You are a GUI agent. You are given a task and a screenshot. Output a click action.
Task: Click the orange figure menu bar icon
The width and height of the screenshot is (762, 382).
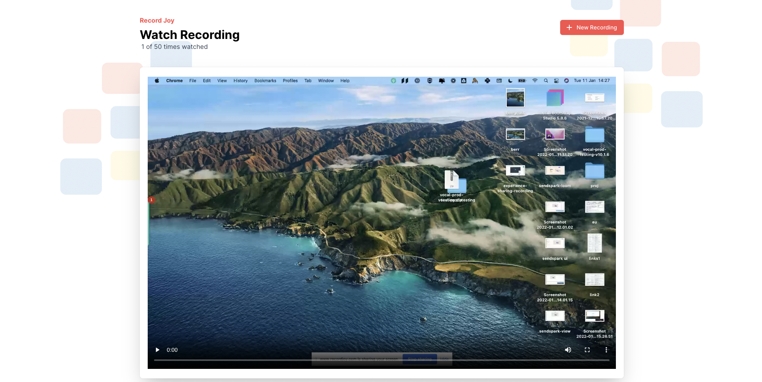[475, 81]
